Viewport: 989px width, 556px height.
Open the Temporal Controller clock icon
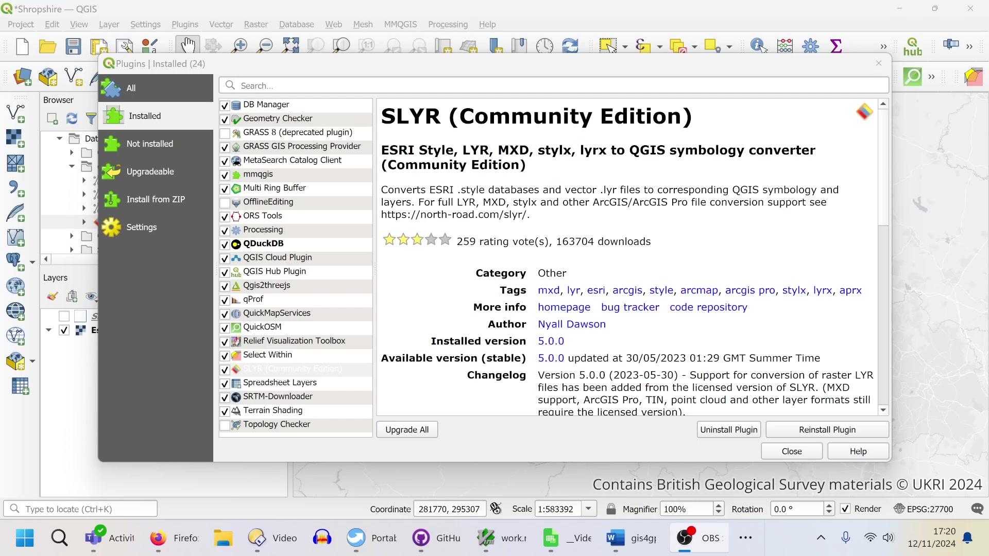pos(545,45)
